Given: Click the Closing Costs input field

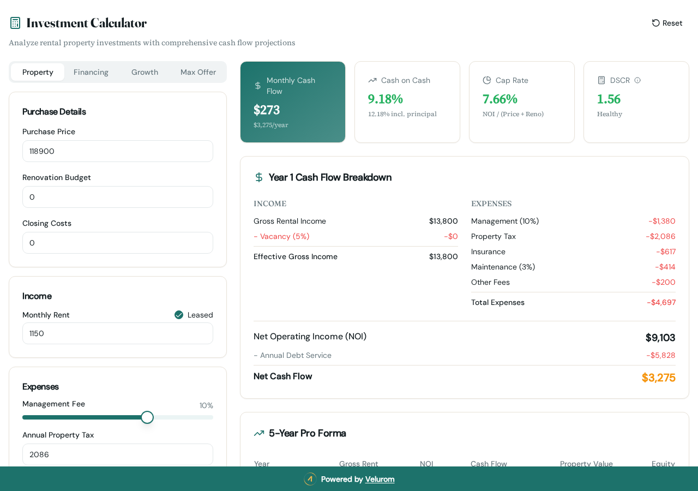Looking at the screenshot, I should (118, 243).
